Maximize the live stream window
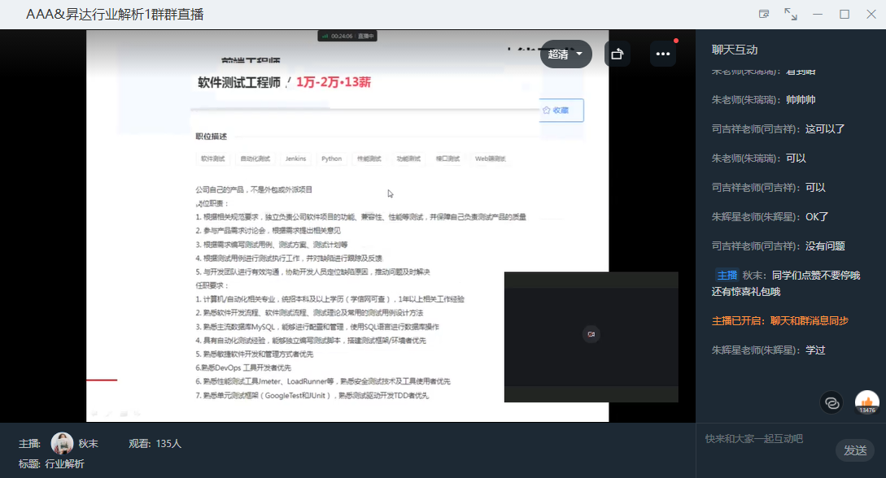The width and height of the screenshot is (886, 478). click(x=845, y=14)
